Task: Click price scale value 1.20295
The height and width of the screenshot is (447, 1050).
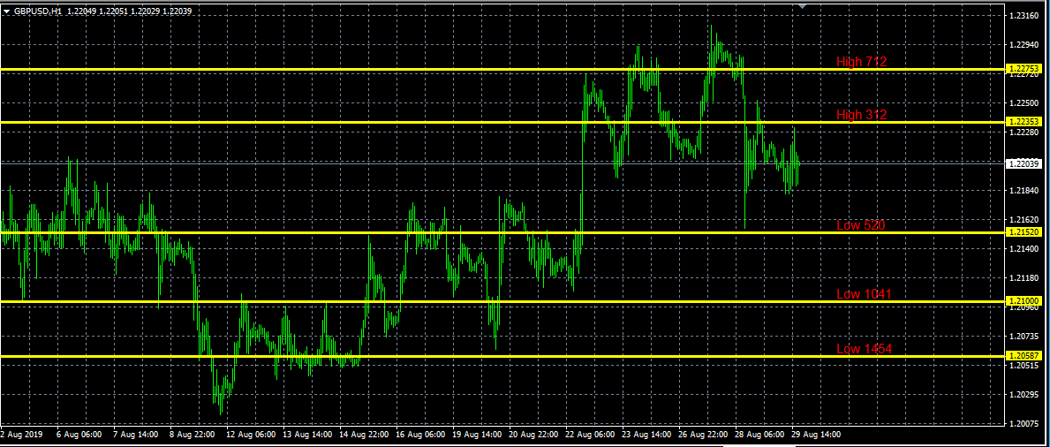Action: pos(1024,395)
